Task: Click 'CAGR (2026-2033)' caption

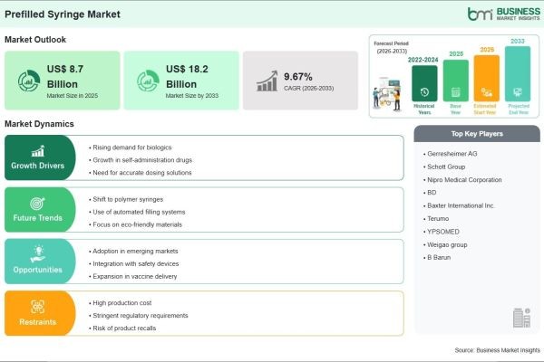Action: coord(309,89)
